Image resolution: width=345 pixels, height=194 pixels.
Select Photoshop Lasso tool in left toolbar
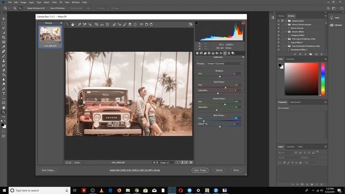coord(4,28)
